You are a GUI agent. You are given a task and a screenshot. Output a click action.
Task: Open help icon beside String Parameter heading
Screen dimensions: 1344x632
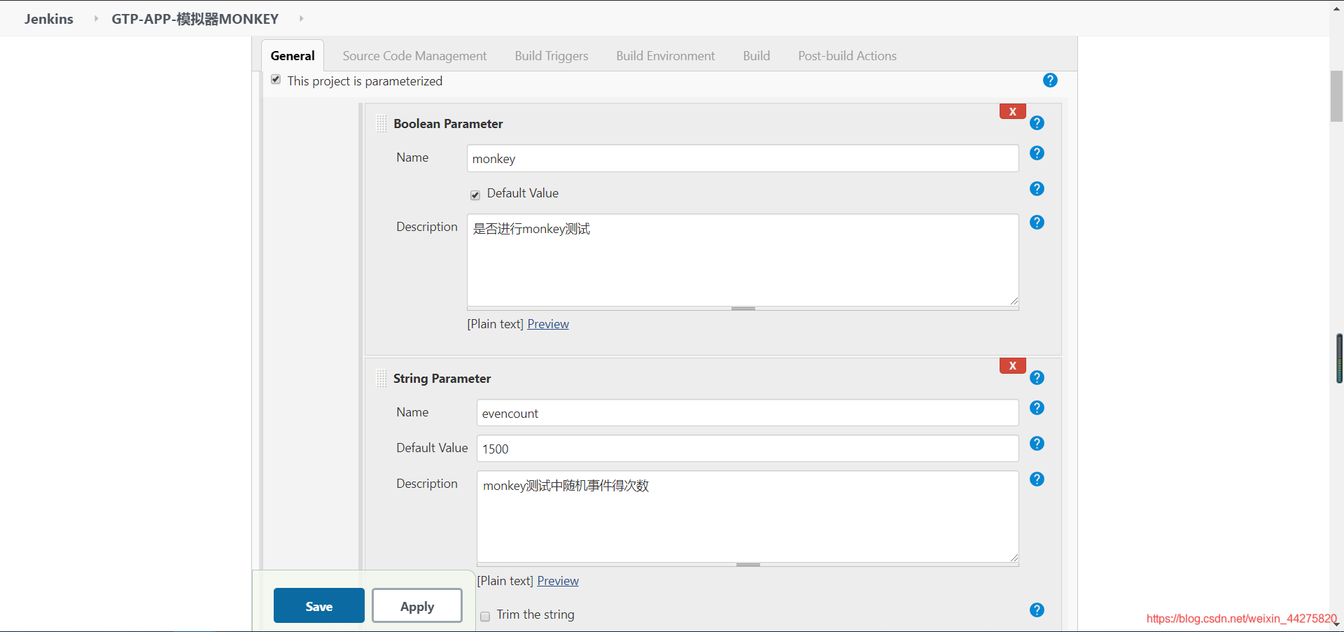tap(1037, 378)
